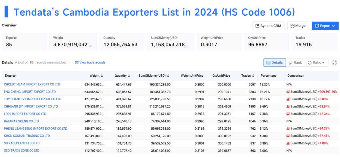
Task: Select the +209,591.46% comparison value
Action: (x=327, y=92)
